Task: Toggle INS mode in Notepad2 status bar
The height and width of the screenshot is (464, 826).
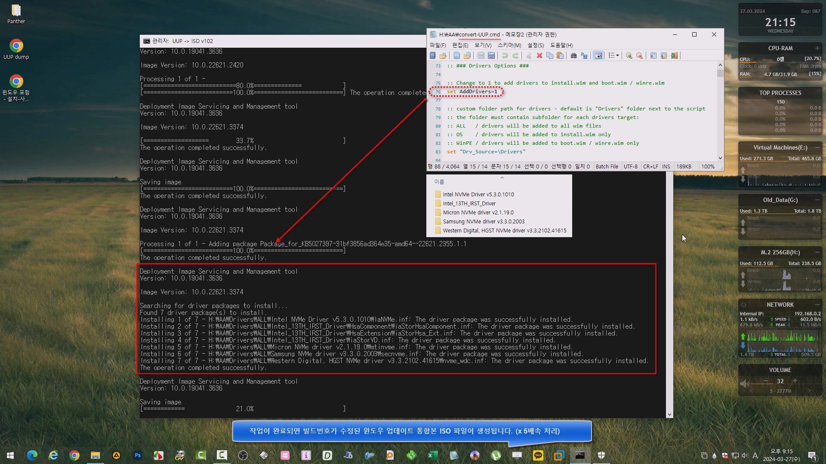Action: pos(666,166)
